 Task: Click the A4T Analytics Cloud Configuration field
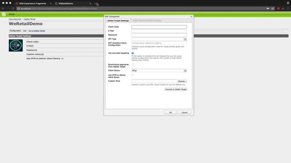[159, 43]
